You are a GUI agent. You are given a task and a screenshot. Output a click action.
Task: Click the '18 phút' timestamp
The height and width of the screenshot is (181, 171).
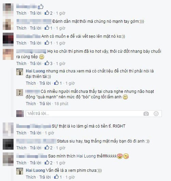click(61, 104)
